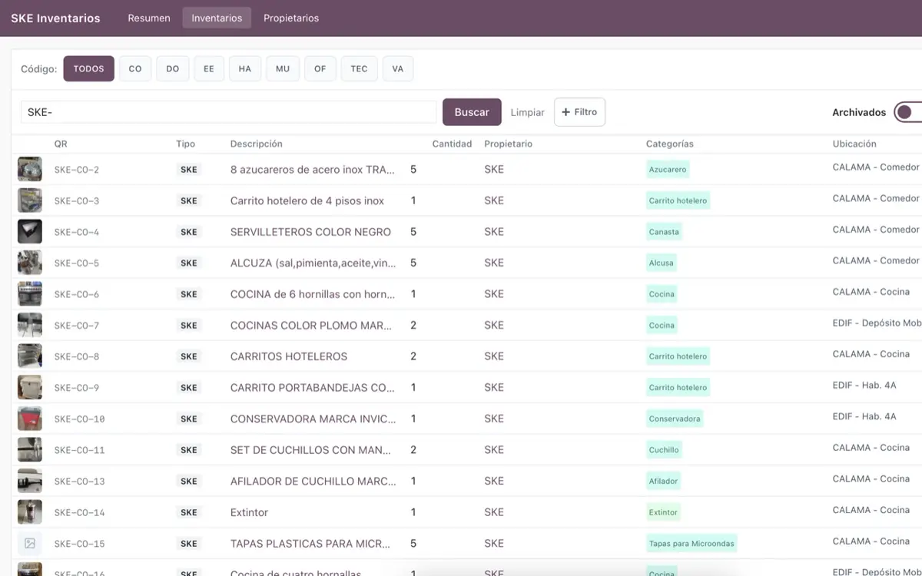
Task: Open the Propietarios tab
Action: (291, 18)
